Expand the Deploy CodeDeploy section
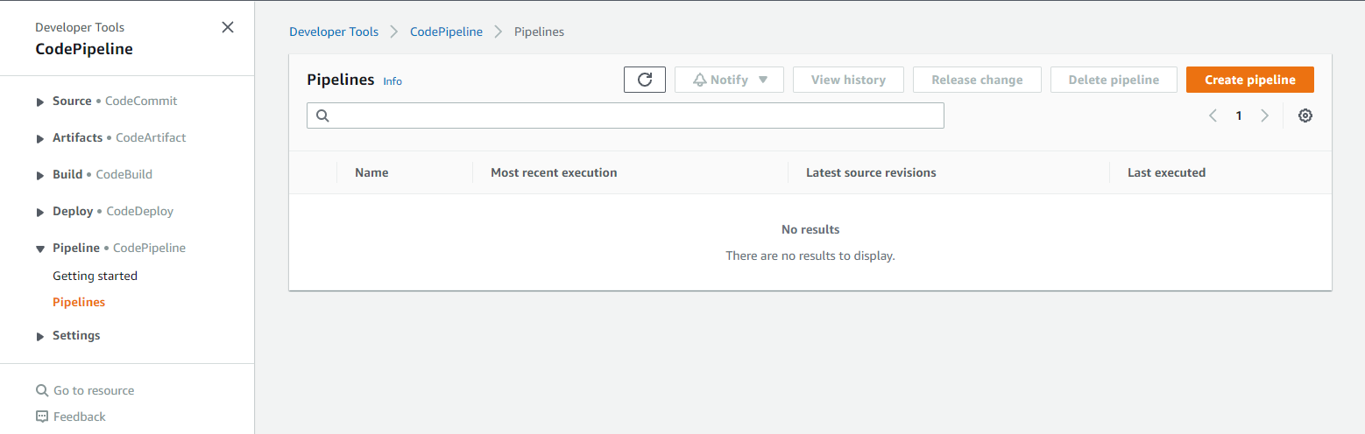1365x434 pixels. pyautogui.click(x=40, y=212)
